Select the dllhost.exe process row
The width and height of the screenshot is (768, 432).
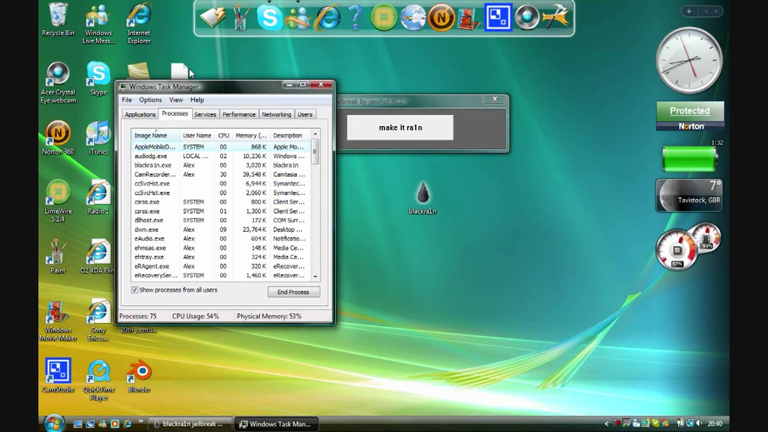pyautogui.click(x=221, y=220)
